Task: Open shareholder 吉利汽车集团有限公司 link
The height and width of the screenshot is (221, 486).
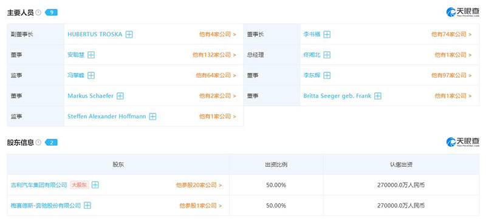Action: 39,185
